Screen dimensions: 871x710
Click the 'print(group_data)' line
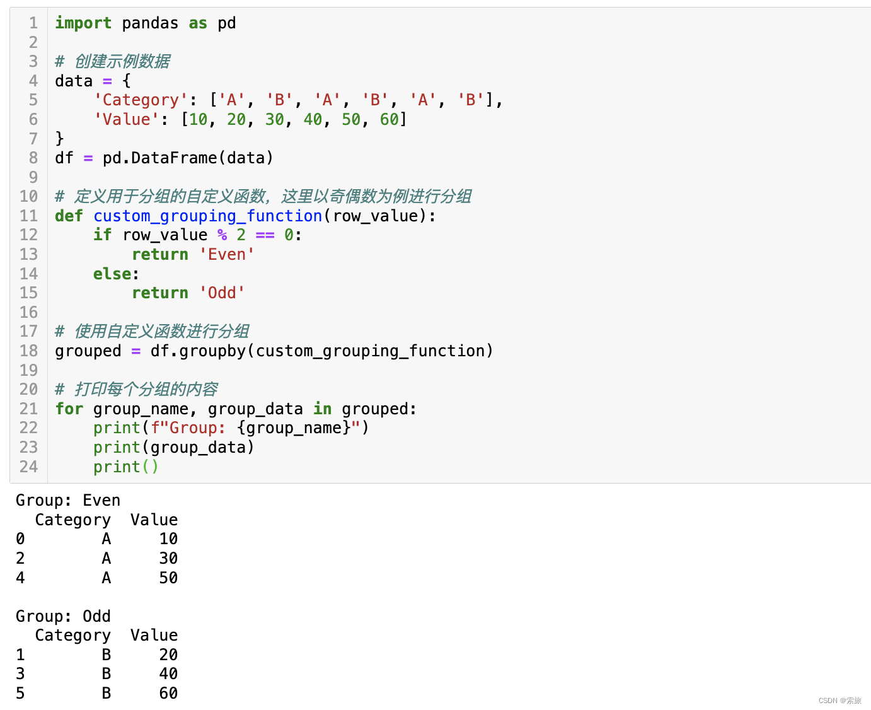click(174, 448)
